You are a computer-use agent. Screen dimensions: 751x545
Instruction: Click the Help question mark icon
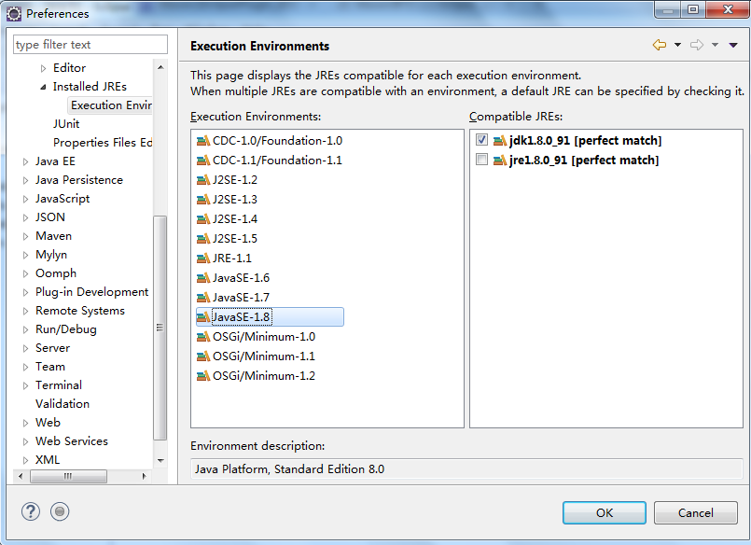(31, 511)
